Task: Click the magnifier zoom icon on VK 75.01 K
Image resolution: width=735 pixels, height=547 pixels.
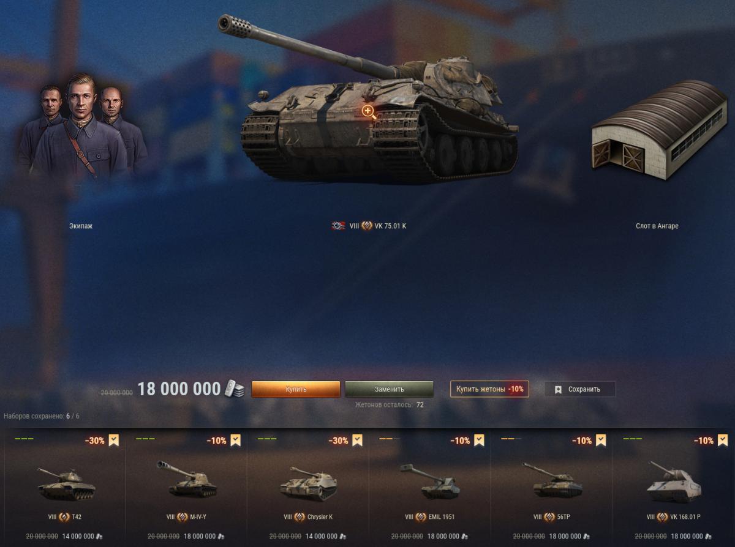Action: (x=368, y=111)
